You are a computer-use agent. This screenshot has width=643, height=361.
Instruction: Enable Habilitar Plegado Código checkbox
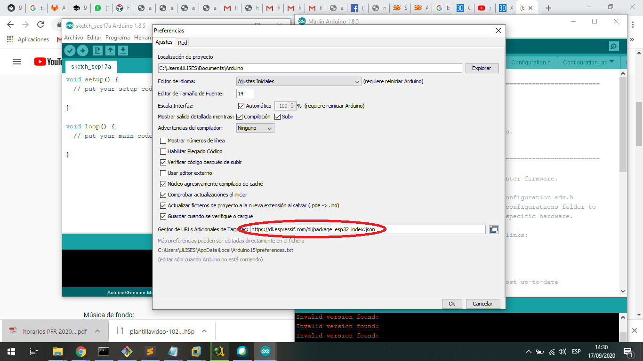click(x=163, y=151)
